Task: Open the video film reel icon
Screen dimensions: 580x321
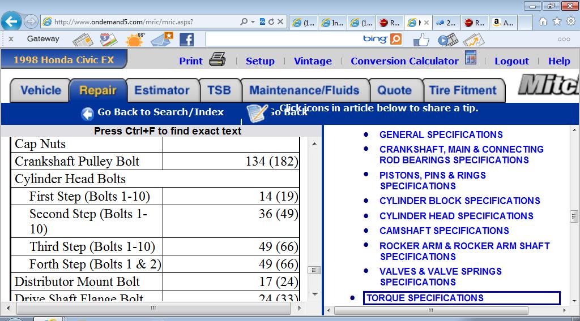Action: 448,40
